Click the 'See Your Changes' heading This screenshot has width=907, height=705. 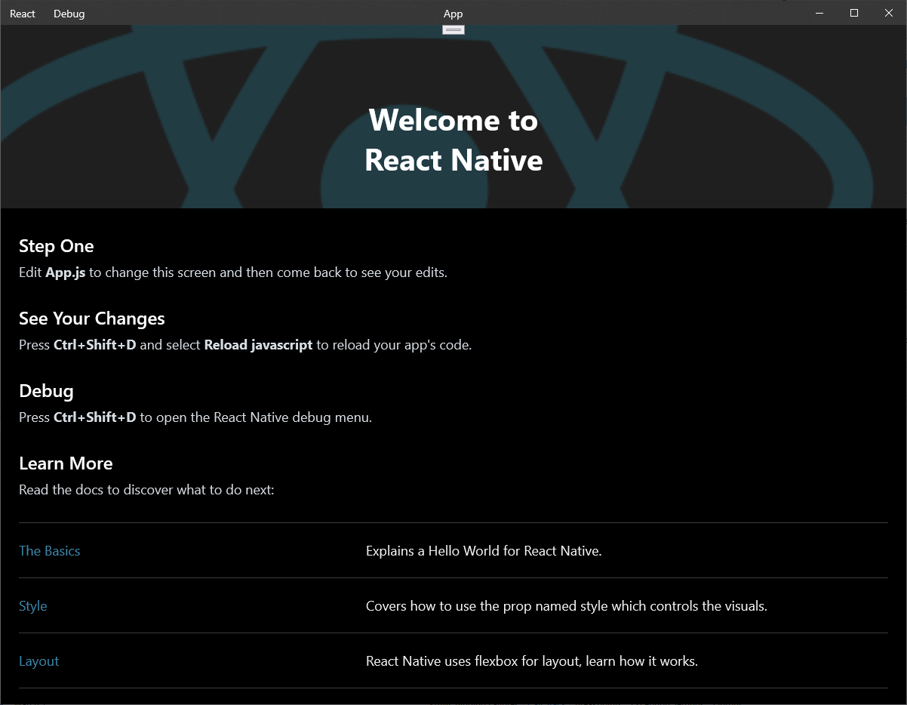tap(92, 319)
